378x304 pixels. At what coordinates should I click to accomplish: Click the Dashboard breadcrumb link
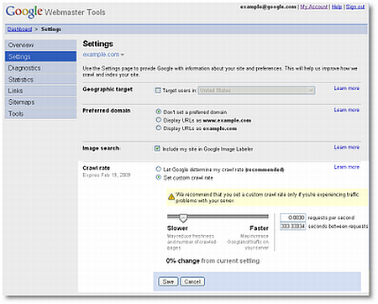coord(19,29)
